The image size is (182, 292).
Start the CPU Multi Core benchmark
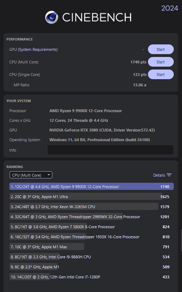(161, 62)
